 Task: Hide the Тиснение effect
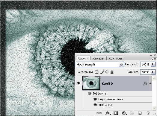[x=95, y=105]
